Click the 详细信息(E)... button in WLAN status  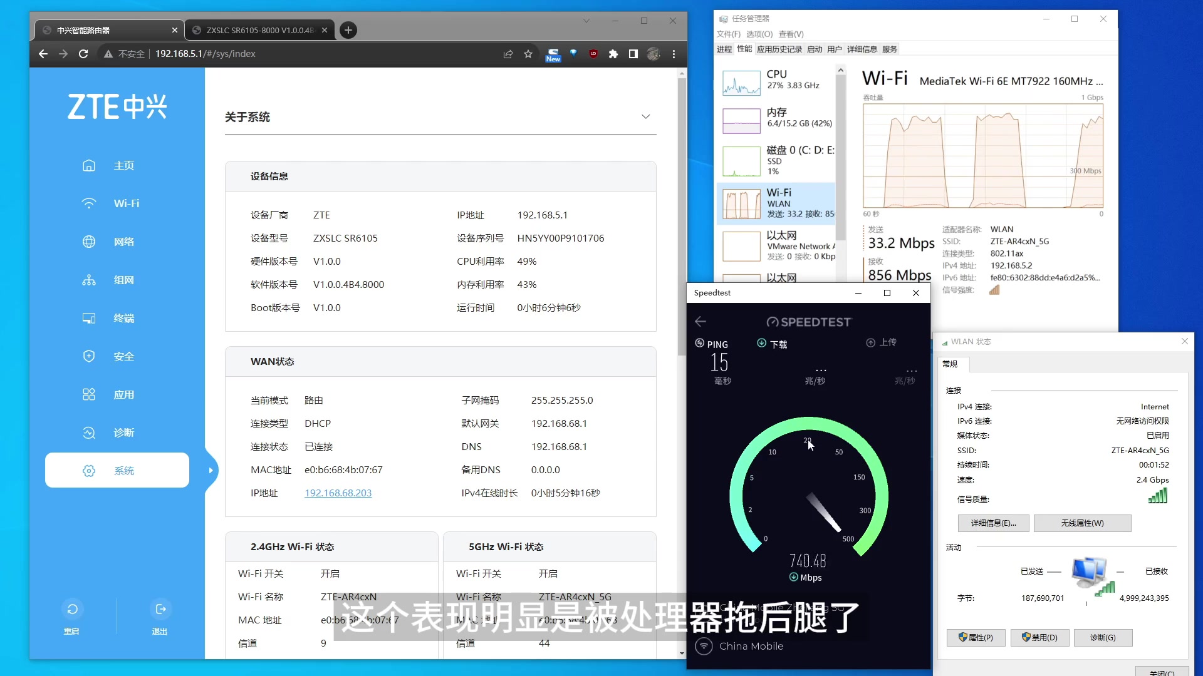[x=994, y=523]
